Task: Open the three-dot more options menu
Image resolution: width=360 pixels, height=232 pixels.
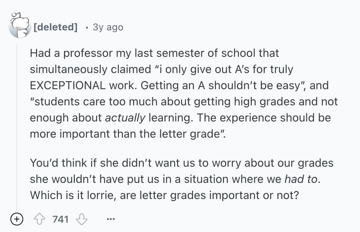Action: tap(111, 219)
